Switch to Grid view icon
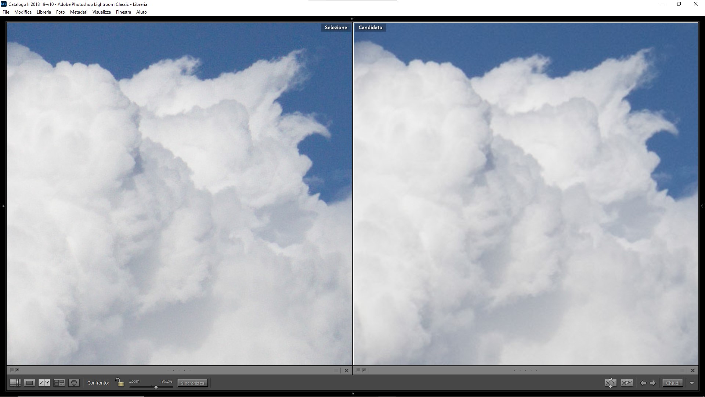 (x=15, y=383)
